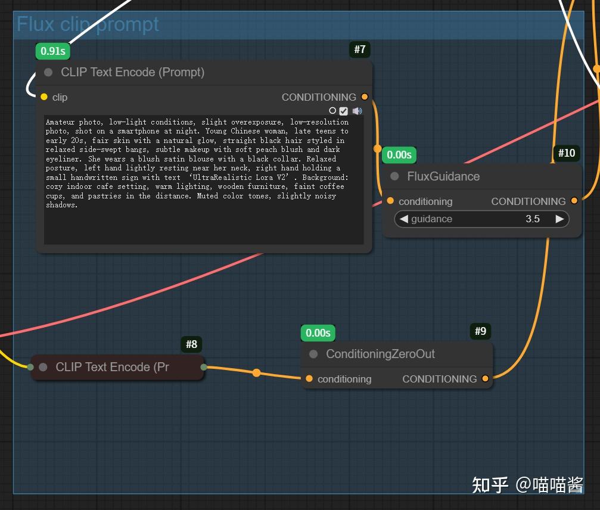Click the conditioning input socket on FluxGuidance
The image size is (600, 510).
tap(390, 201)
